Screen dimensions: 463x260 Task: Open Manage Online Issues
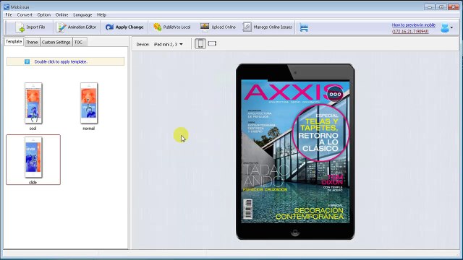[x=268, y=27]
